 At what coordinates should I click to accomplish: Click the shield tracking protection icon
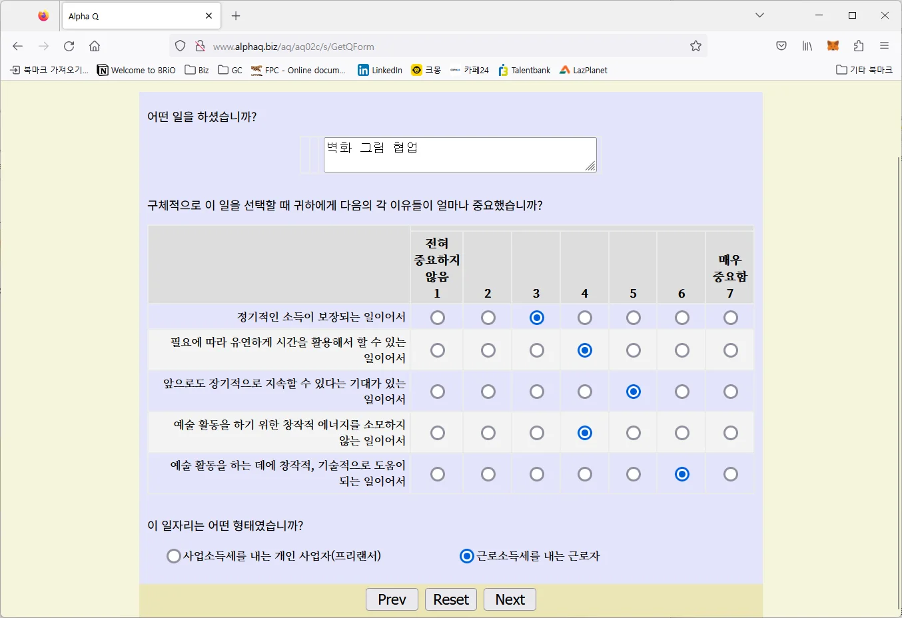180,46
